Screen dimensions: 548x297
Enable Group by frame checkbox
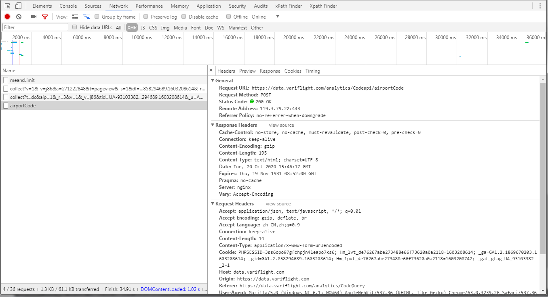click(97, 17)
